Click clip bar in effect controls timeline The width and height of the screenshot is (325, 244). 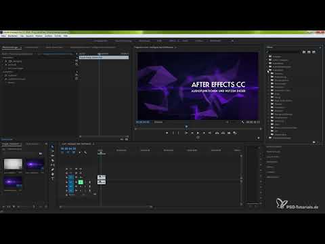104,58
